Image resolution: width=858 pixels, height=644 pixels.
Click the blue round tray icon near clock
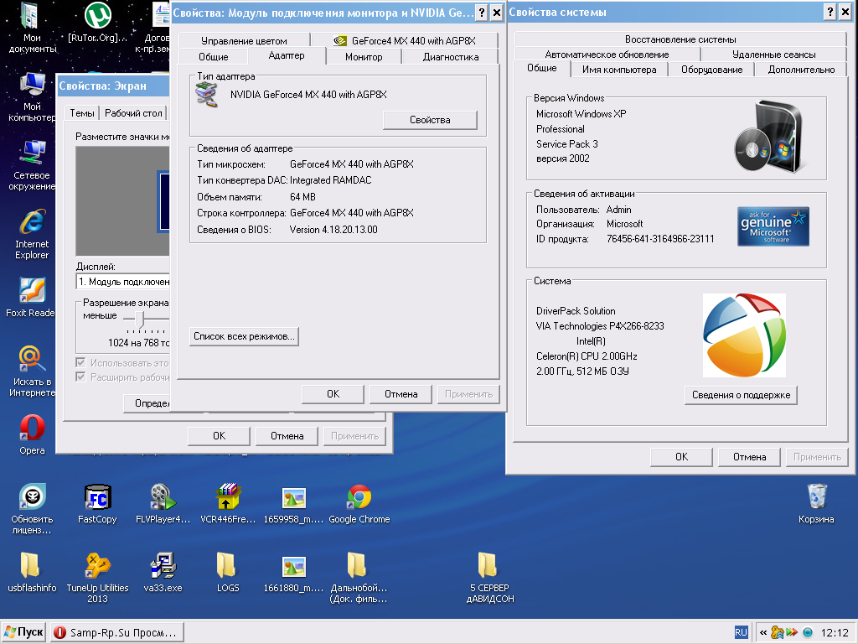(x=808, y=632)
